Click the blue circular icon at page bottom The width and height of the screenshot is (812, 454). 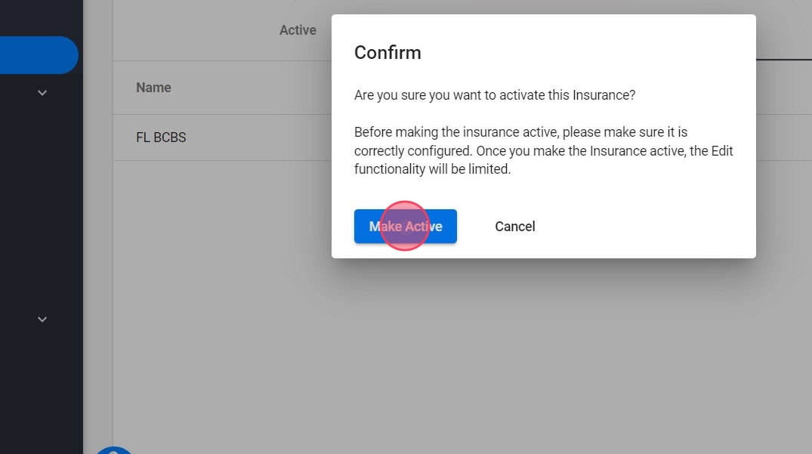(113, 449)
